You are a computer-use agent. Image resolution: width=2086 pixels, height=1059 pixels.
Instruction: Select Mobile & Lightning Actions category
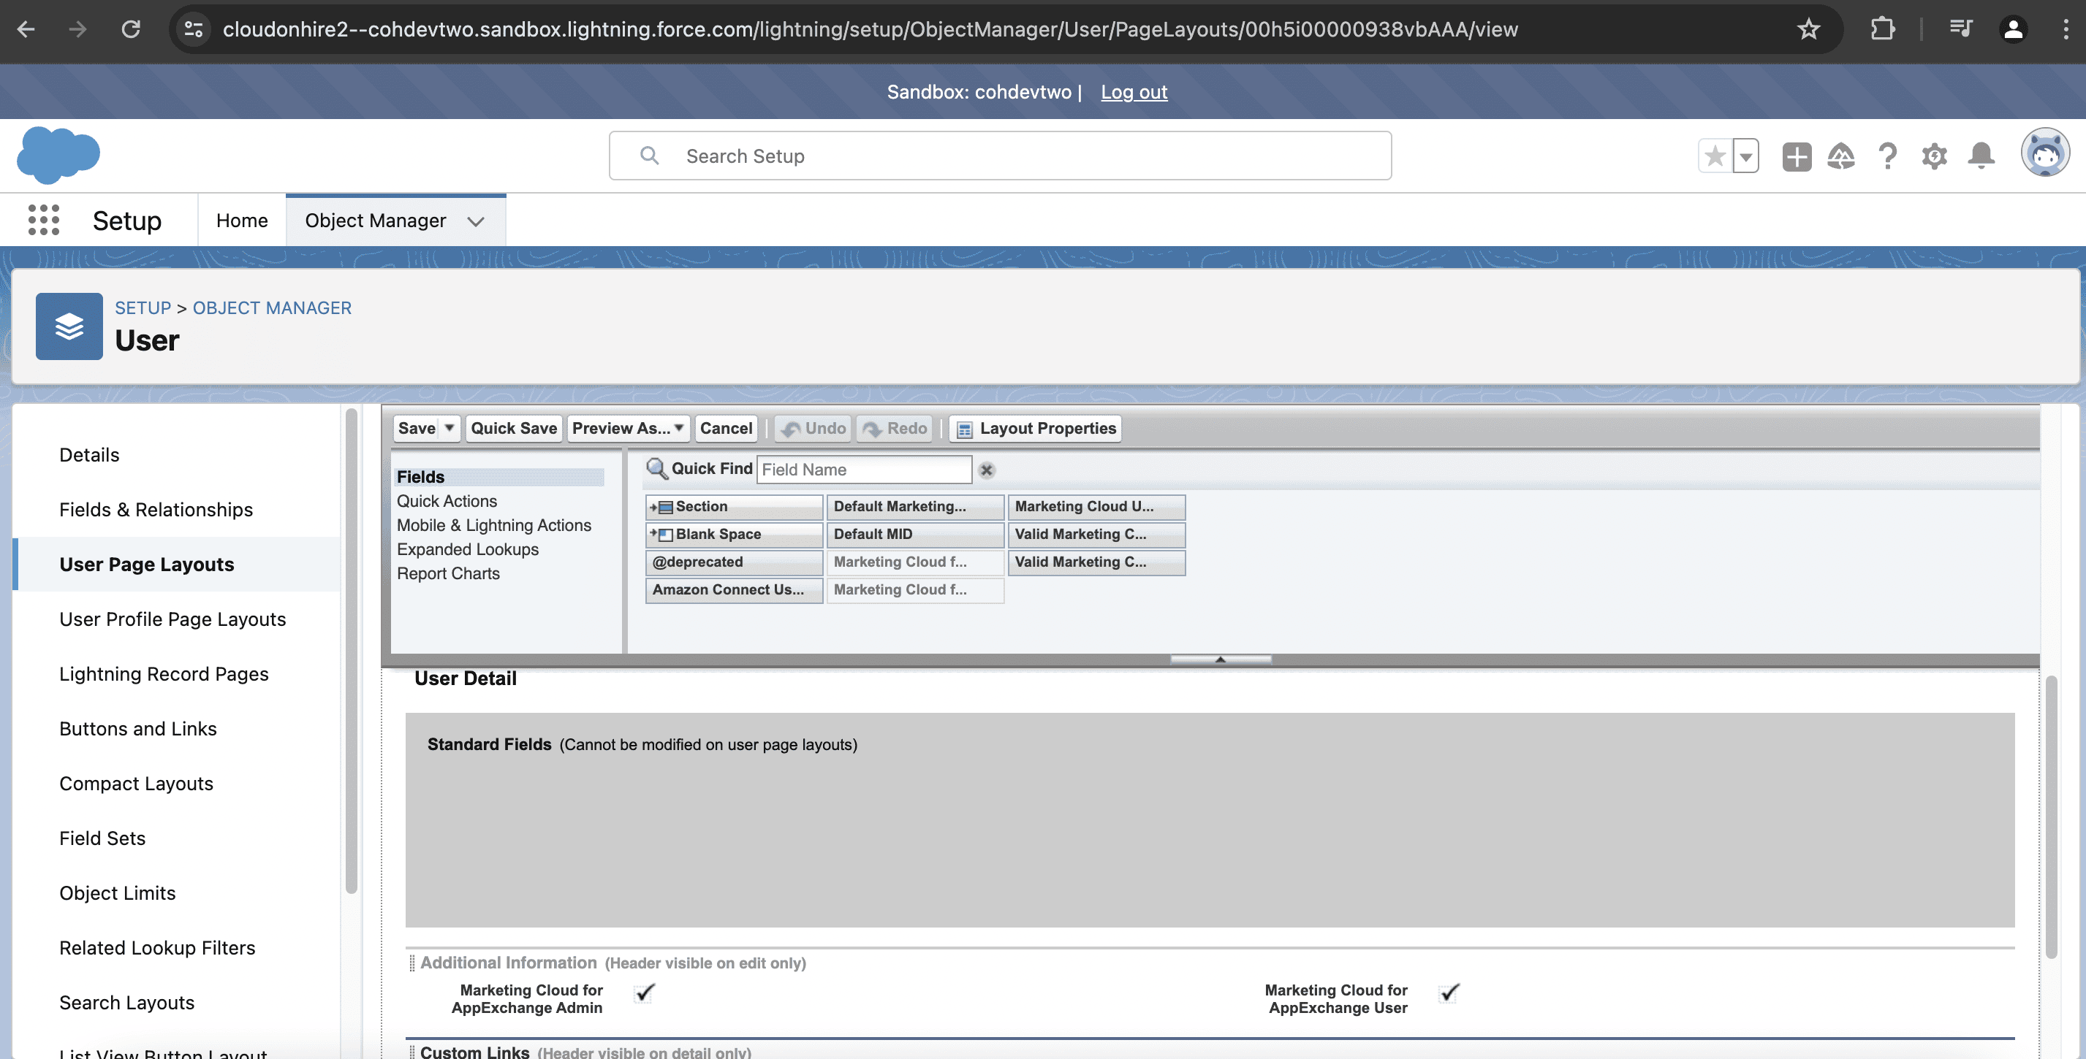pos(494,526)
